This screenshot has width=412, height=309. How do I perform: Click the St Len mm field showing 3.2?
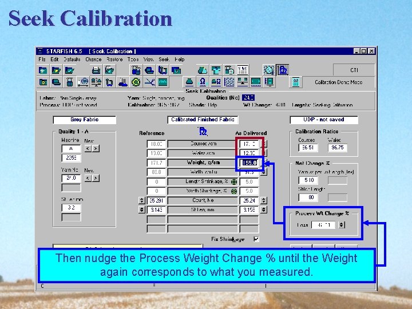[71, 208]
